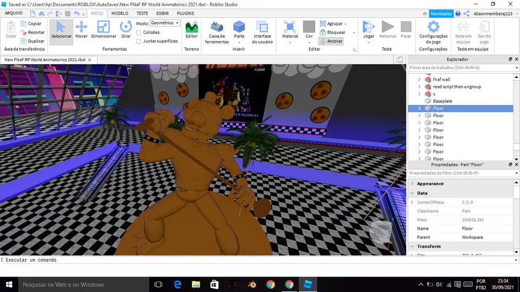
Task: Click the Name value Floor
Action: (467, 229)
